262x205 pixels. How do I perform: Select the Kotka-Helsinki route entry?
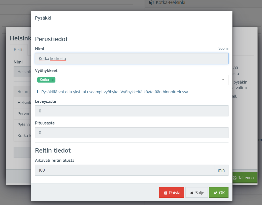tap(171, 3)
